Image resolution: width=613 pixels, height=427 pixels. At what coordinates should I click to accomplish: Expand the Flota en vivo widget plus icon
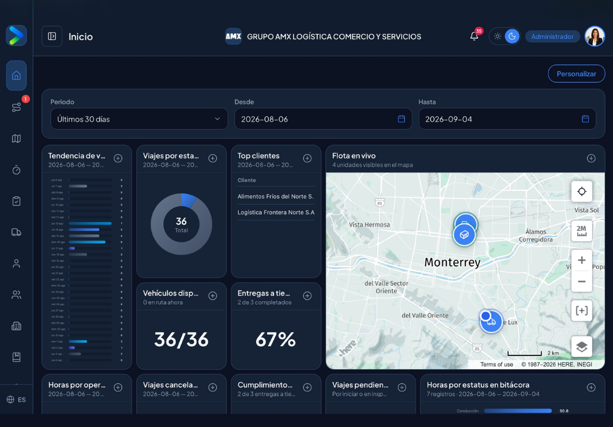click(591, 158)
